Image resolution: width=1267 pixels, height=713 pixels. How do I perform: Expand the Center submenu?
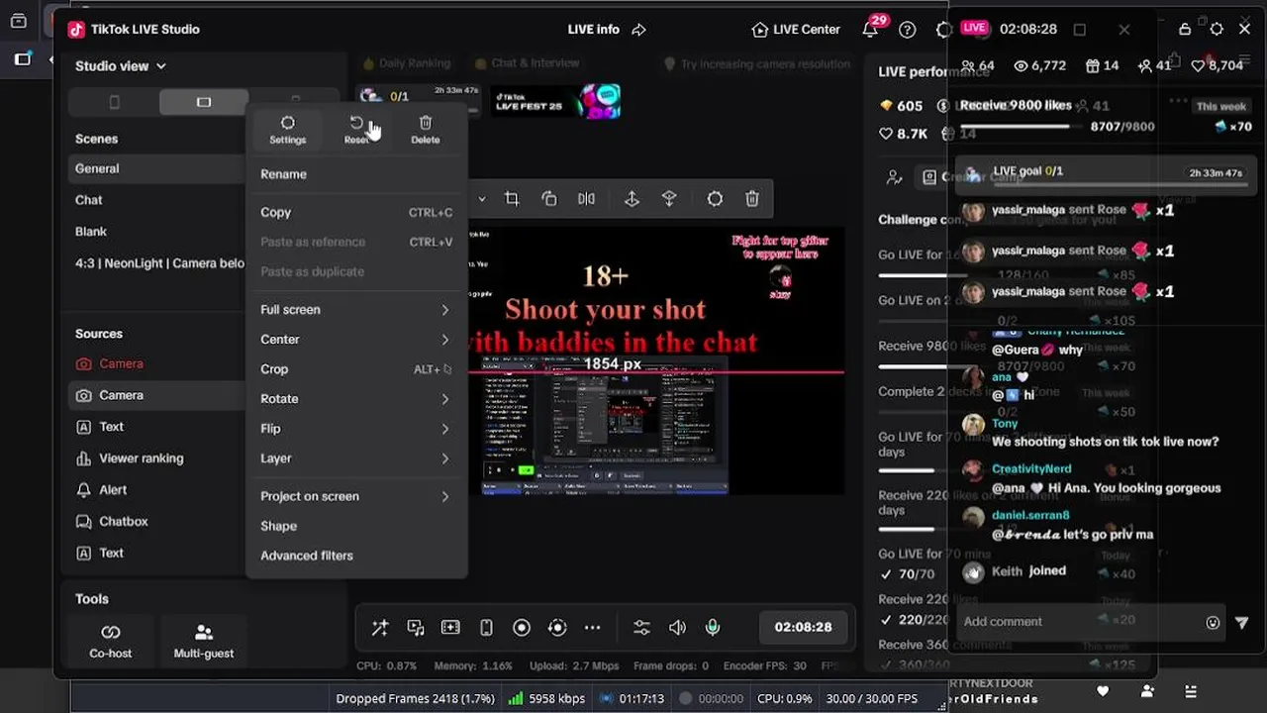pyautogui.click(x=356, y=340)
